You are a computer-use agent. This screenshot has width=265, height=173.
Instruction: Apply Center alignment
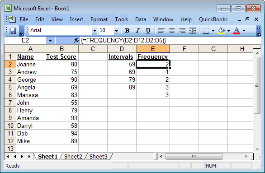[x=172, y=31]
